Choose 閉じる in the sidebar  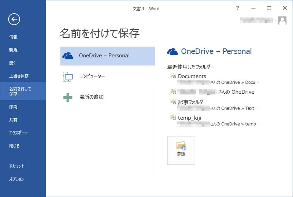point(14,146)
